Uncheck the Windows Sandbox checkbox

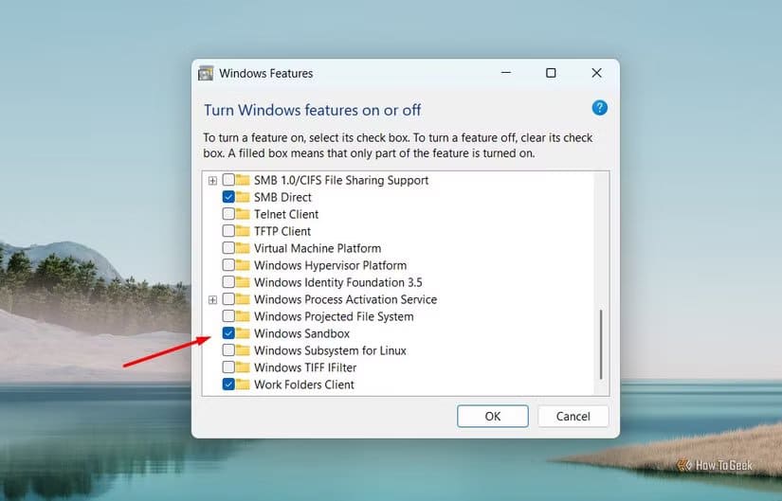[228, 333]
